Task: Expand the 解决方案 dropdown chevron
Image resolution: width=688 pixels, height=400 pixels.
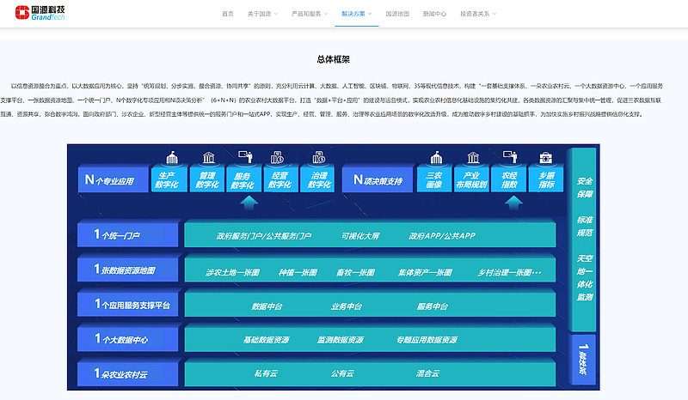Action: 370,14
